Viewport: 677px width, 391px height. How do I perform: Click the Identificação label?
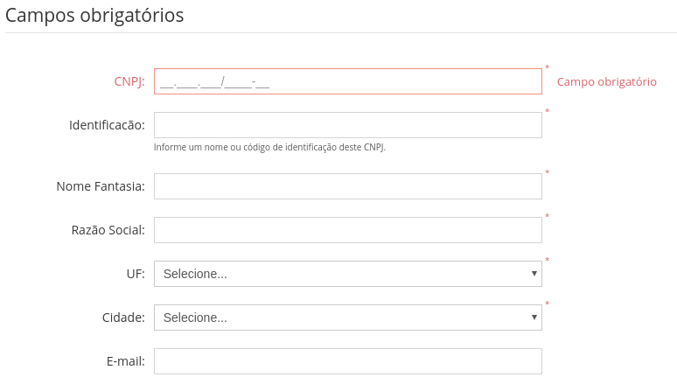[107, 125]
